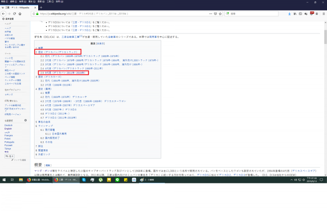Switch to the Deutsch language version
The image size is (327, 211).
tap(8, 125)
